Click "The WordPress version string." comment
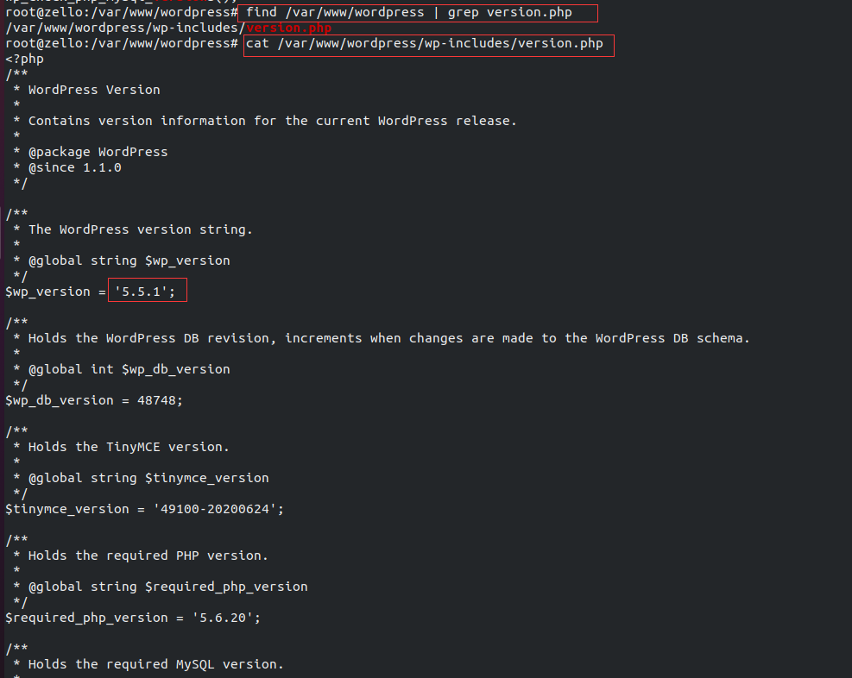Image resolution: width=852 pixels, height=678 pixels. tap(141, 229)
